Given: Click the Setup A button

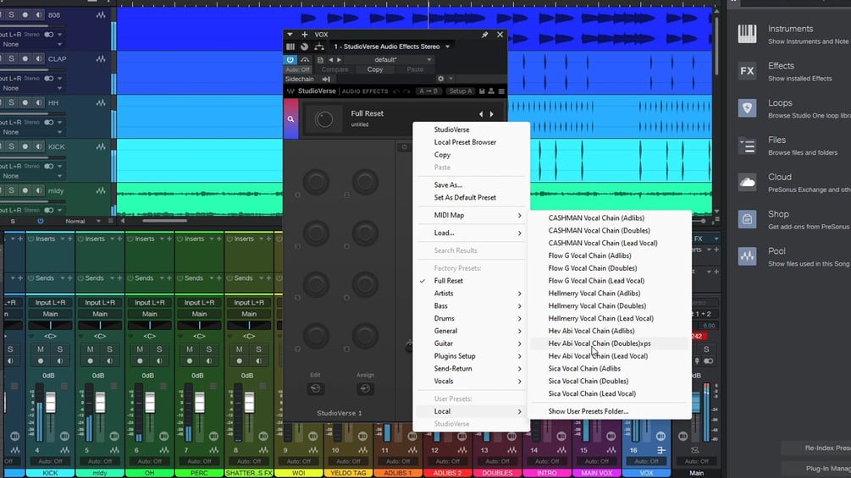Looking at the screenshot, I should (461, 91).
